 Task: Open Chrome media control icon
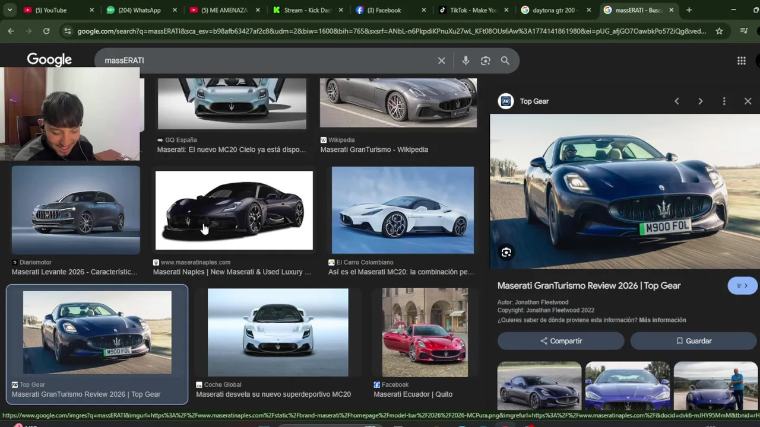click(x=743, y=31)
